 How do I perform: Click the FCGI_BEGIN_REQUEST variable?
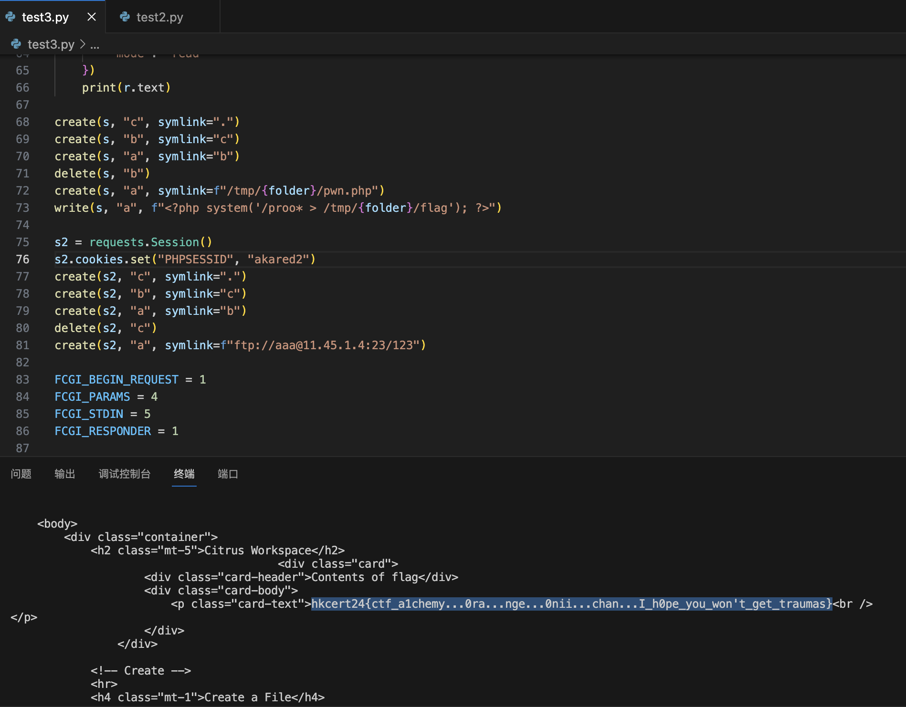[x=116, y=379]
